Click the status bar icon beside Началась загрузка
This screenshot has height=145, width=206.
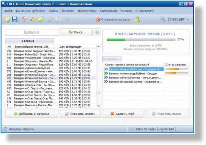pos(5,129)
